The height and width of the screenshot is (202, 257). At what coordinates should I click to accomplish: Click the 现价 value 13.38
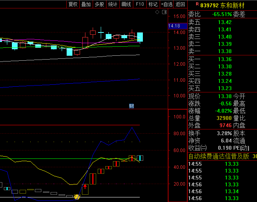coord(225,97)
